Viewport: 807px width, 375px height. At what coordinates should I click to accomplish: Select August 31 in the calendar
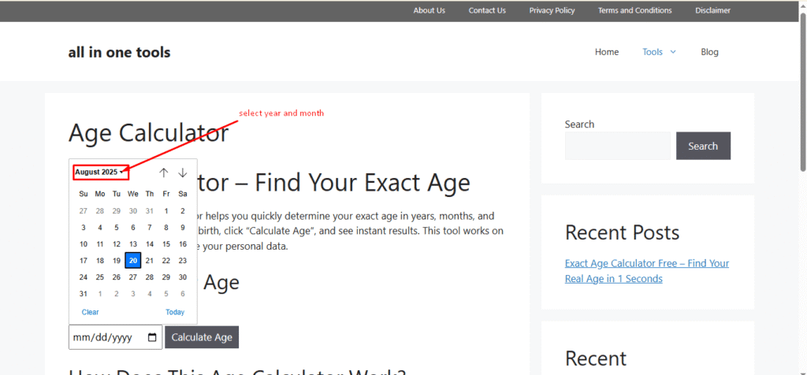[84, 294]
